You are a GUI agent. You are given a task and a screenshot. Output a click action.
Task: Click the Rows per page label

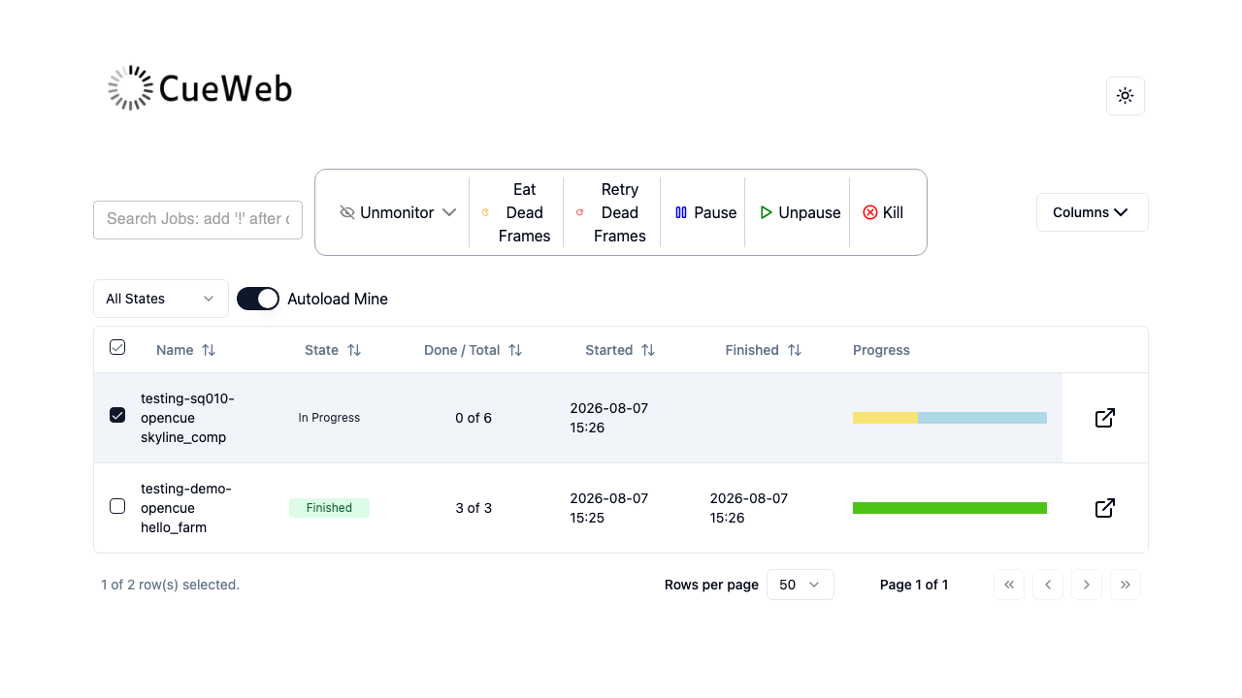[711, 585]
